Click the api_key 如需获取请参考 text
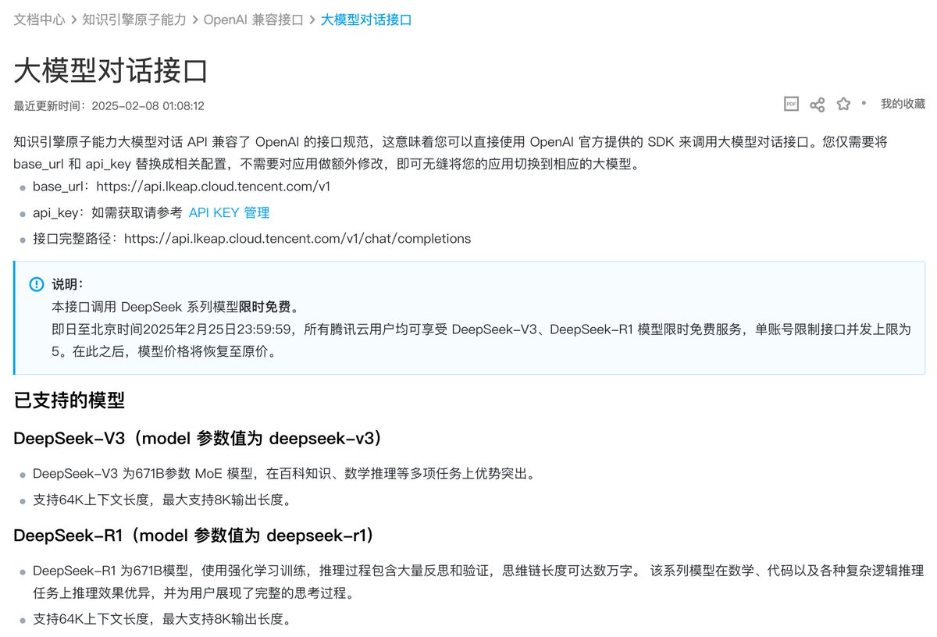Viewport: 937px width, 637px height. pos(107,212)
